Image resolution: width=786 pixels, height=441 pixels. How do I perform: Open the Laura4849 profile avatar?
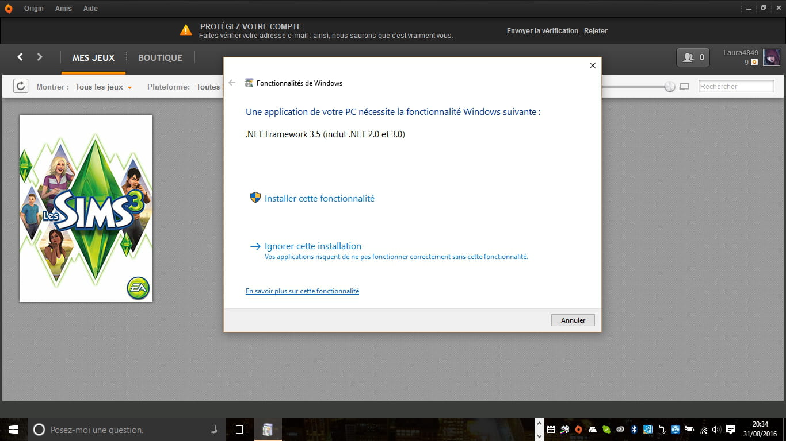click(x=771, y=57)
